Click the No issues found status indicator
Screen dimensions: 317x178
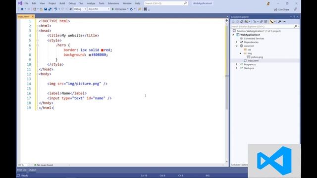pyautogui.click(x=43, y=165)
